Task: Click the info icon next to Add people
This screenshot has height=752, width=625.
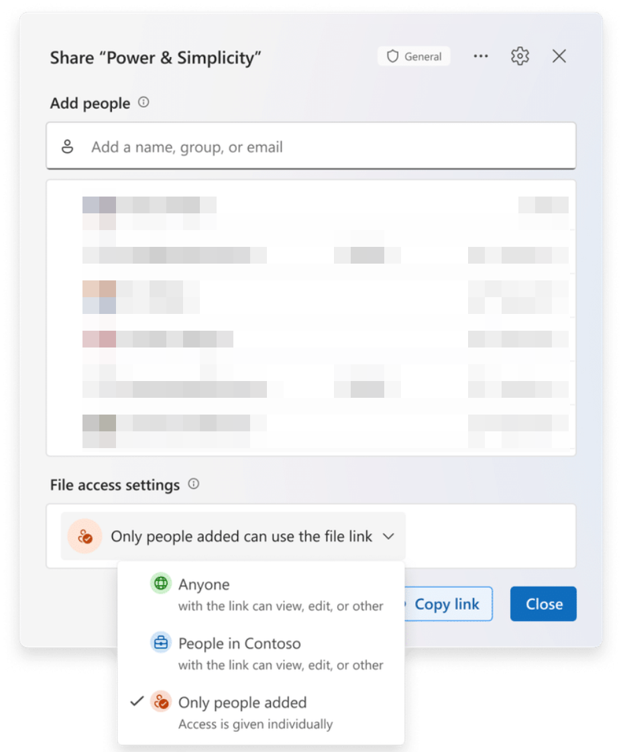Action: (x=144, y=102)
